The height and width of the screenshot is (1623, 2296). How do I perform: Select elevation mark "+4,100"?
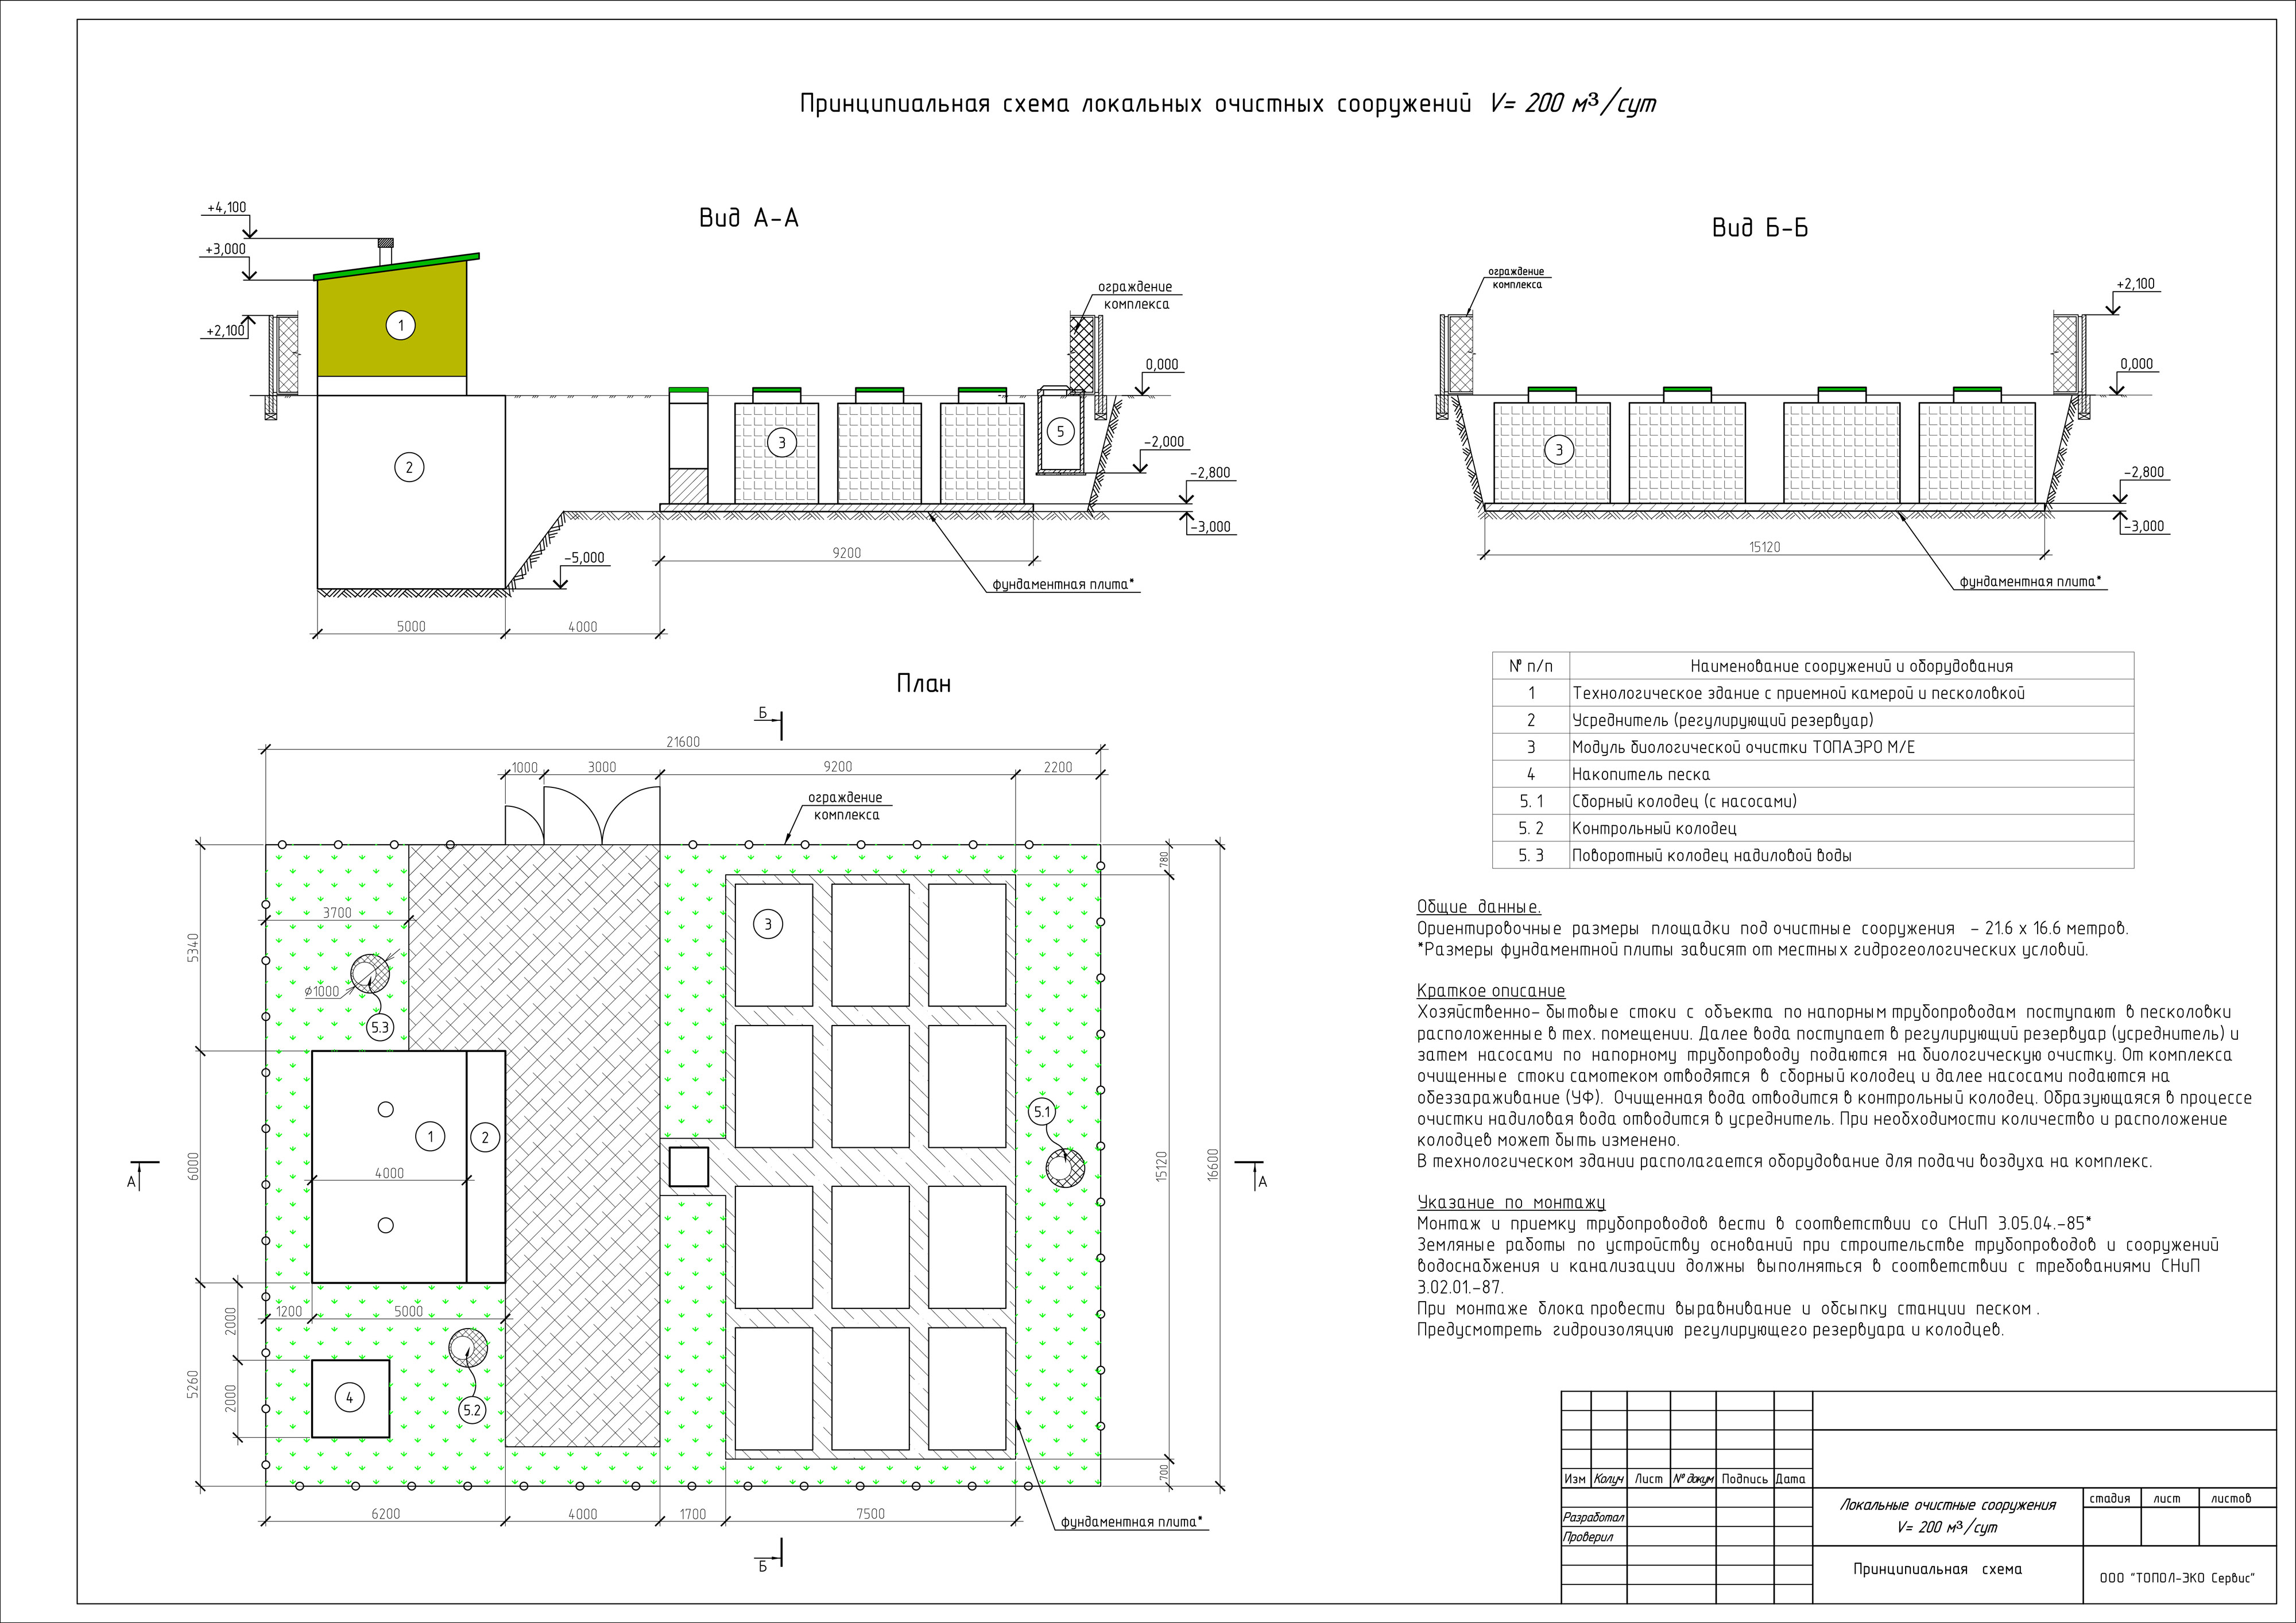click(x=226, y=208)
